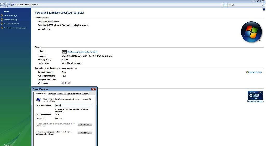Viewport: 266px width, 146px height.
Task: Click the computer icon in System Properties dialog
Action: (38, 100)
